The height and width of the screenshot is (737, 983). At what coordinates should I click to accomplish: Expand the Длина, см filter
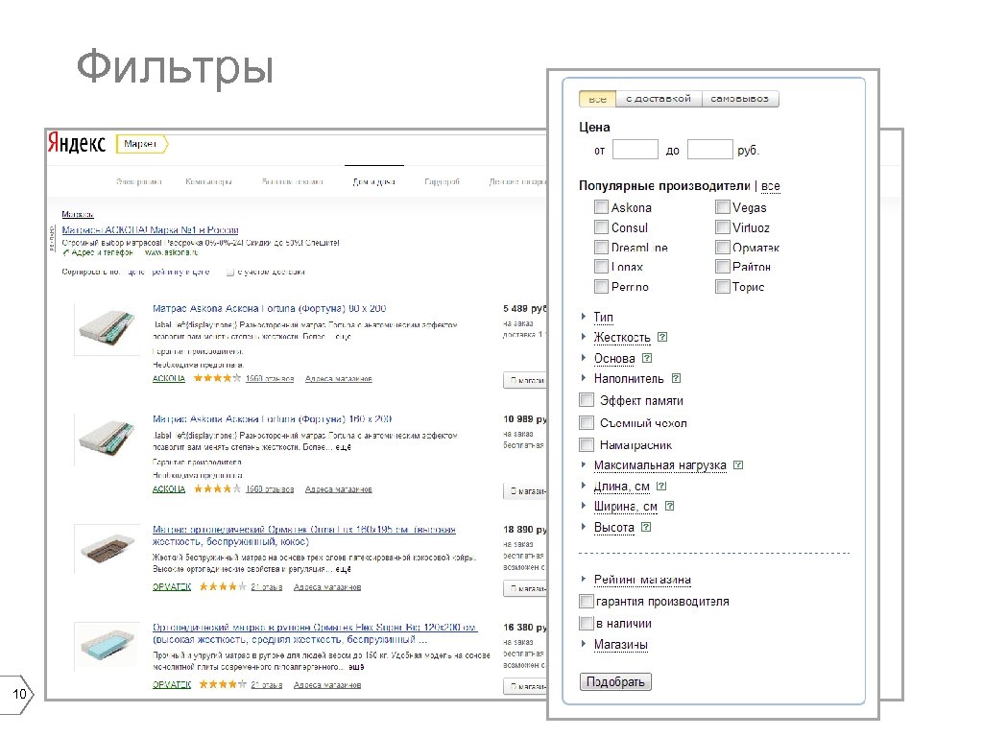[622, 487]
